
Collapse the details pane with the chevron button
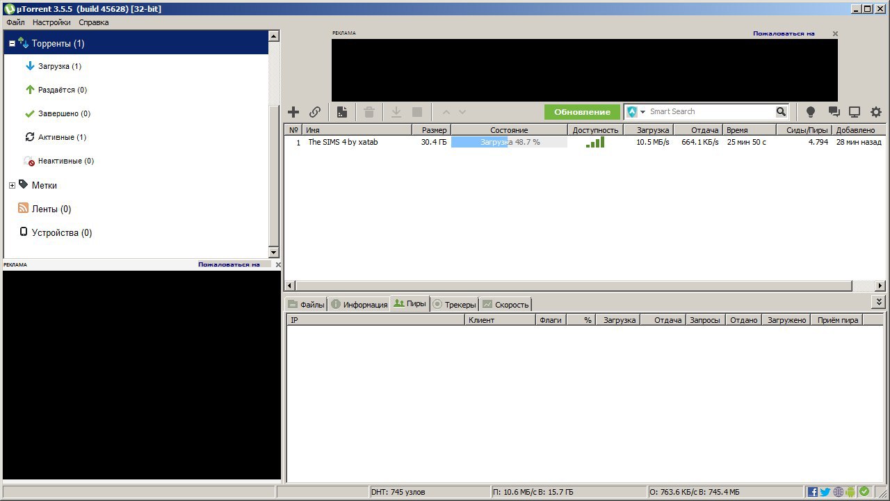click(879, 302)
